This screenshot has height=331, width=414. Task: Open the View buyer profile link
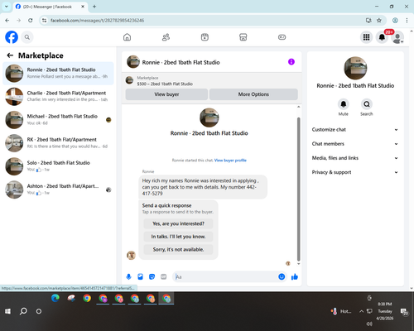pyautogui.click(x=230, y=161)
